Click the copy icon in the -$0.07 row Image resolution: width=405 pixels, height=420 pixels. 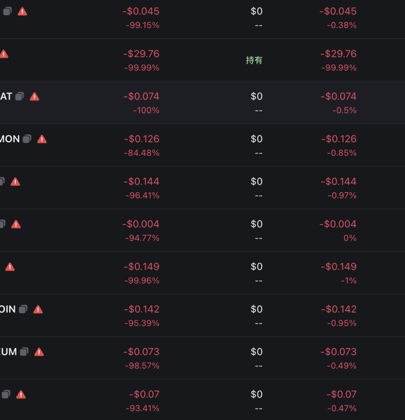pos(6,394)
